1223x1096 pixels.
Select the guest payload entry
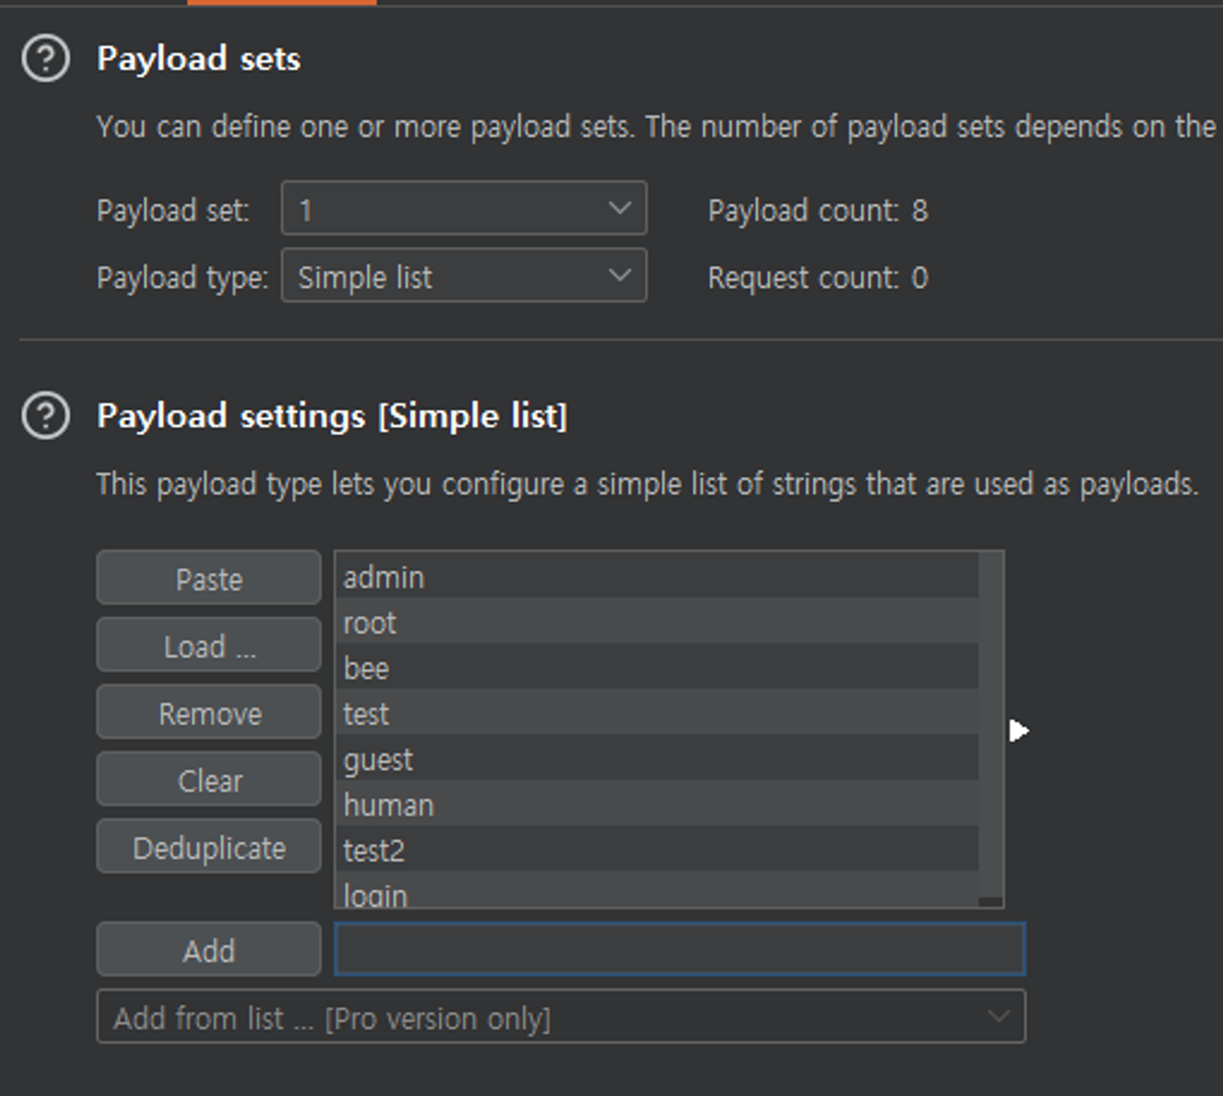[657, 757]
